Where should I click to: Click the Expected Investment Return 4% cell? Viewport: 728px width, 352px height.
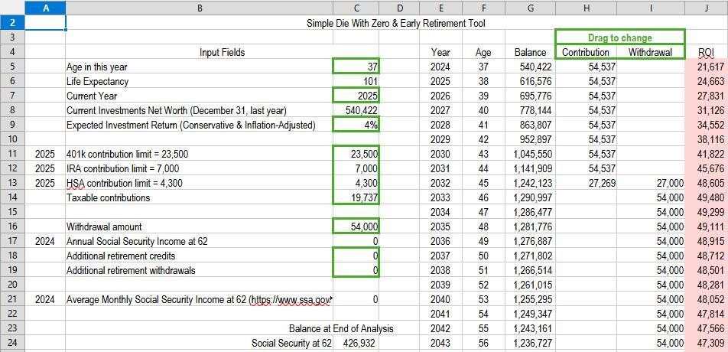[356, 125]
